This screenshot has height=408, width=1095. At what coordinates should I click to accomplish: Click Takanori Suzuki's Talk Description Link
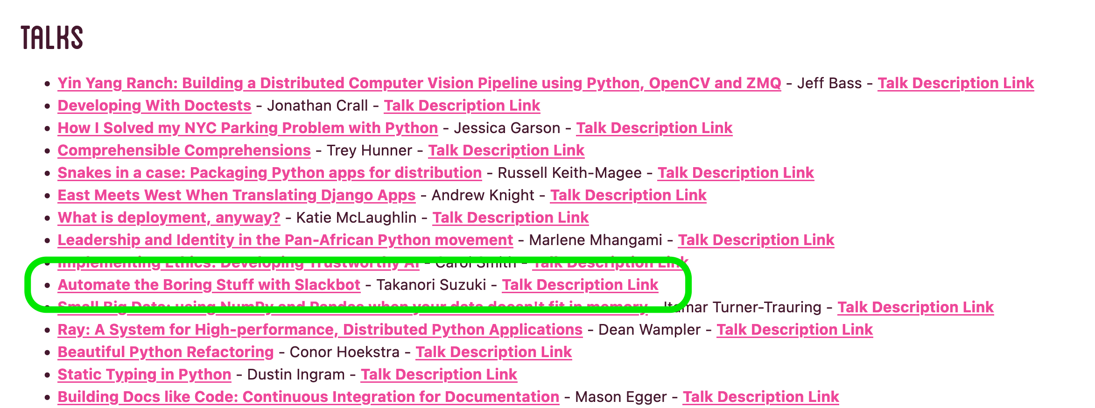[580, 285]
